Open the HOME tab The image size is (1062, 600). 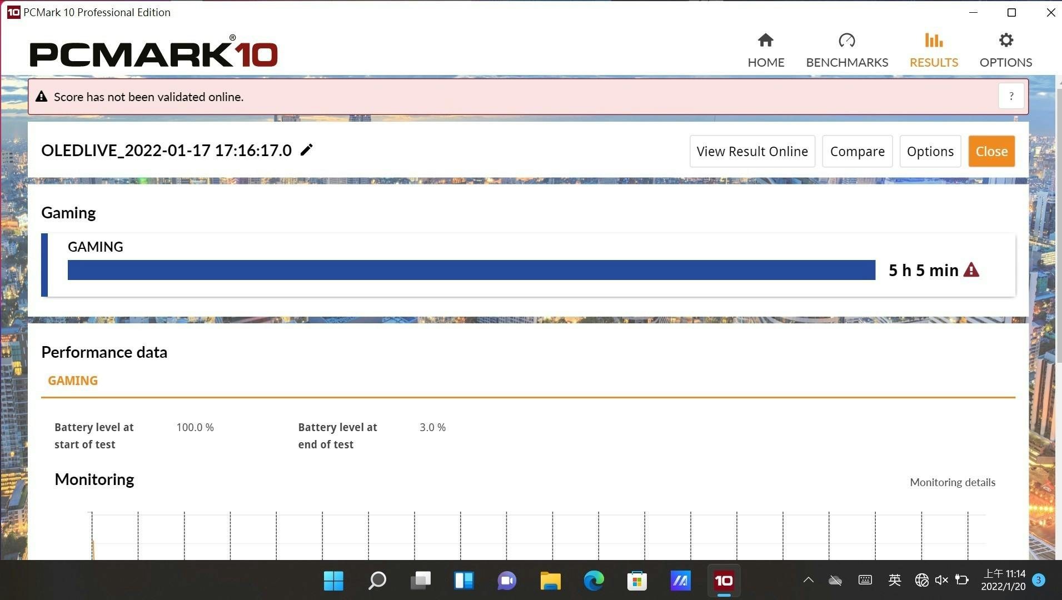pyautogui.click(x=766, y=51)
